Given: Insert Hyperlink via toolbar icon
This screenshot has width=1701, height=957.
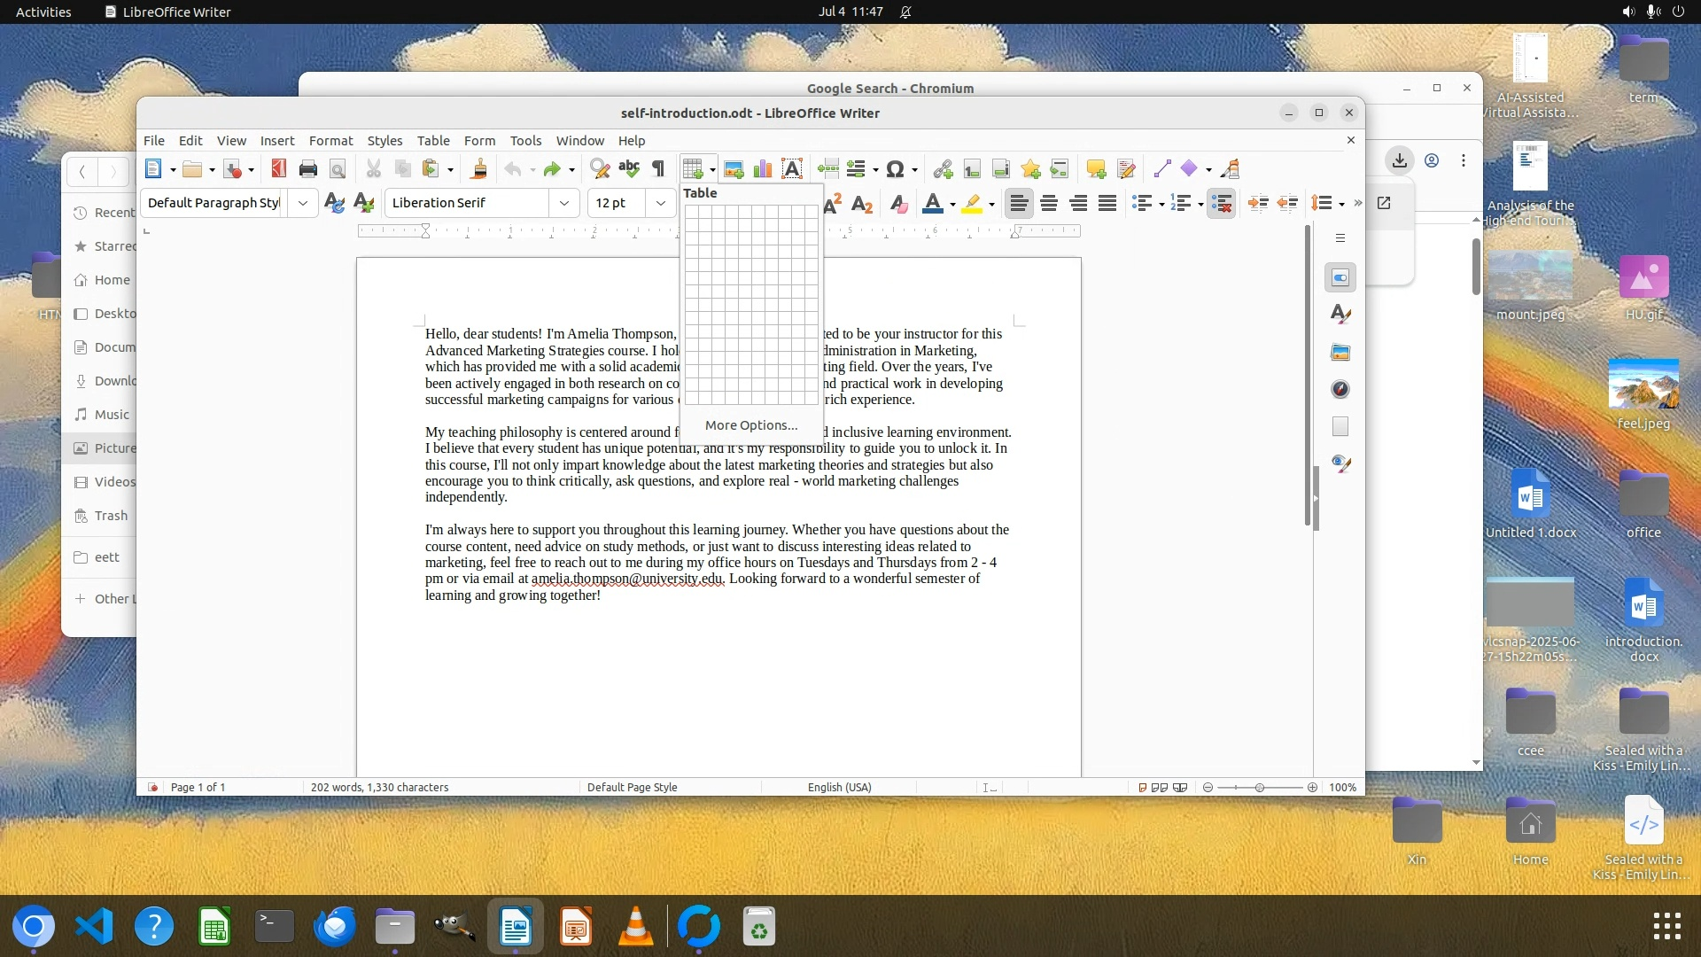Looking at the screenshot, I should [x=943, y=168].
